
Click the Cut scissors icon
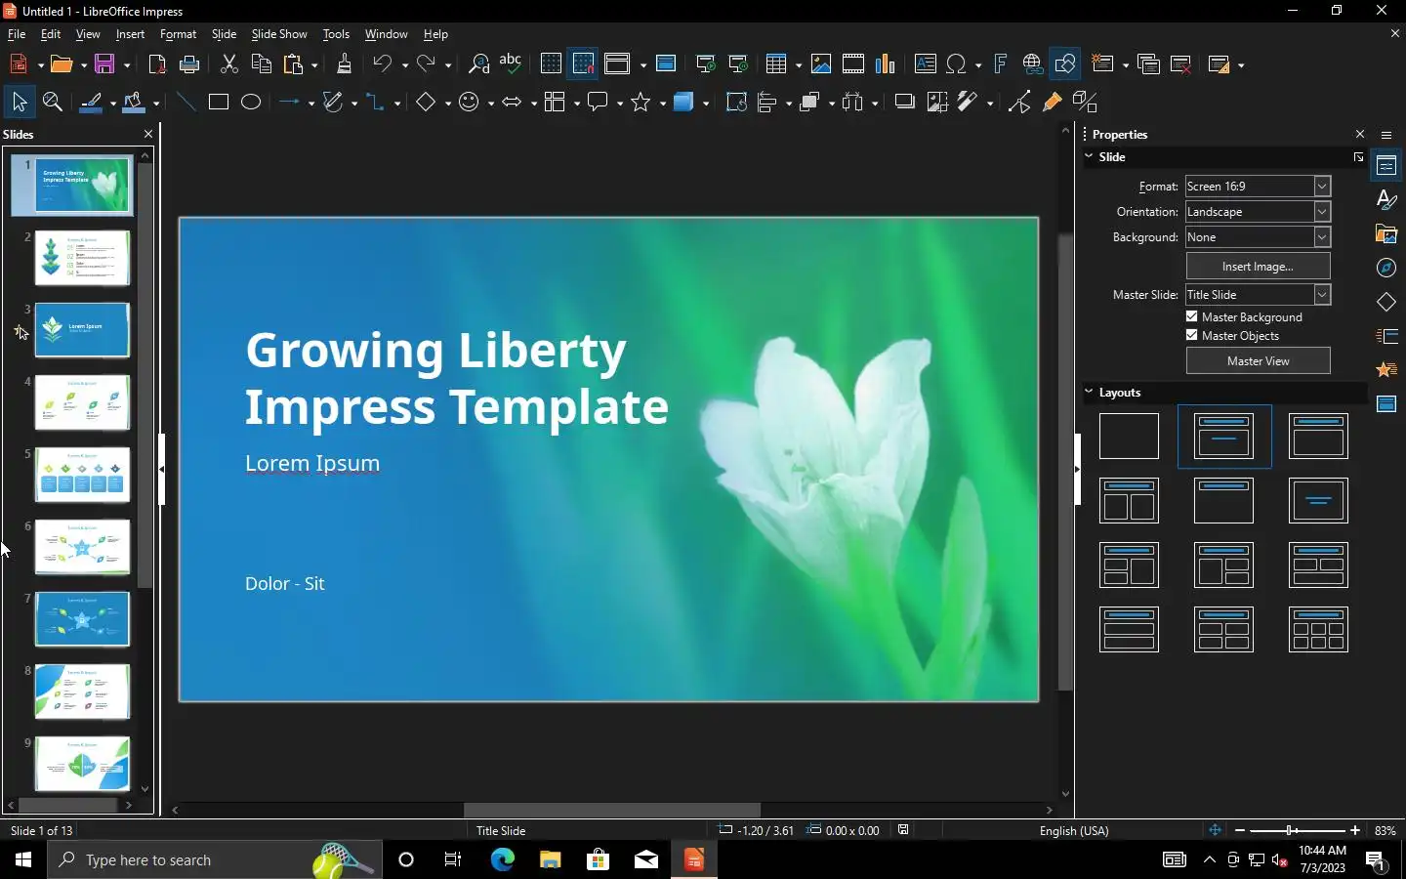click(229, 64)
